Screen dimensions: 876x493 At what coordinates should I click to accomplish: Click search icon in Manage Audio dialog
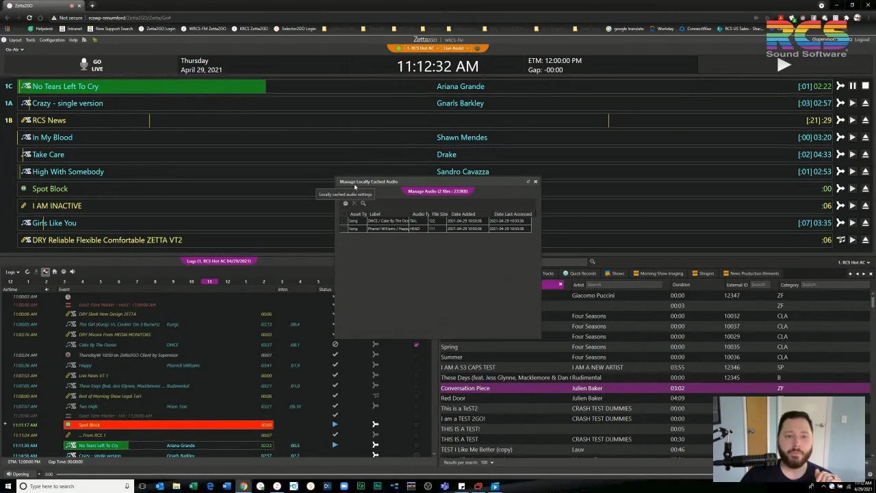coord(363,203)
